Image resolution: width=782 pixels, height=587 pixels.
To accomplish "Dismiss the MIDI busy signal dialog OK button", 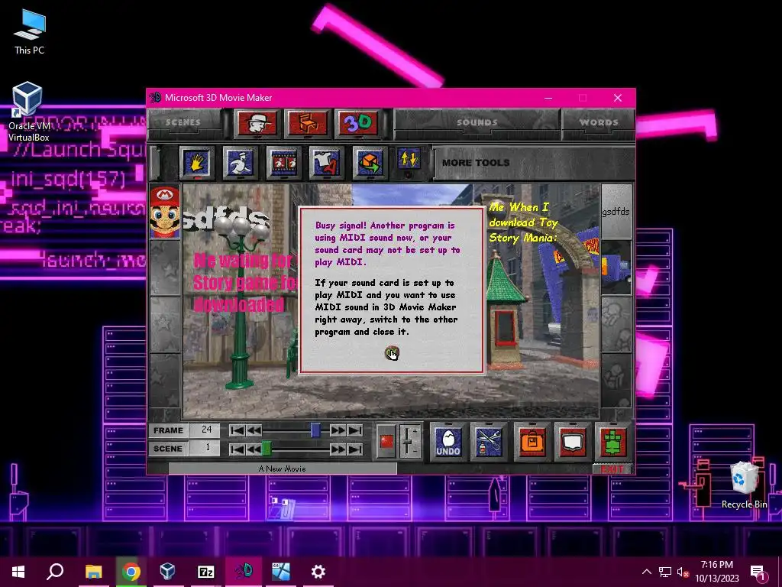I will (392, 353).
